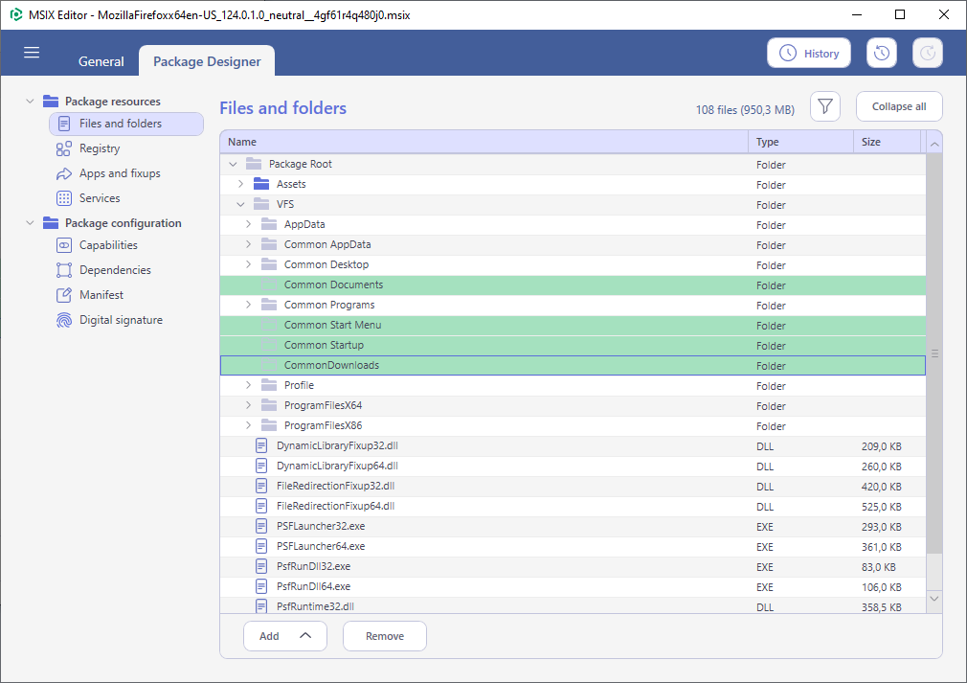Screen dimensions: 967x683
Task: Open Files and folders in sidebar
Action: 126,124
